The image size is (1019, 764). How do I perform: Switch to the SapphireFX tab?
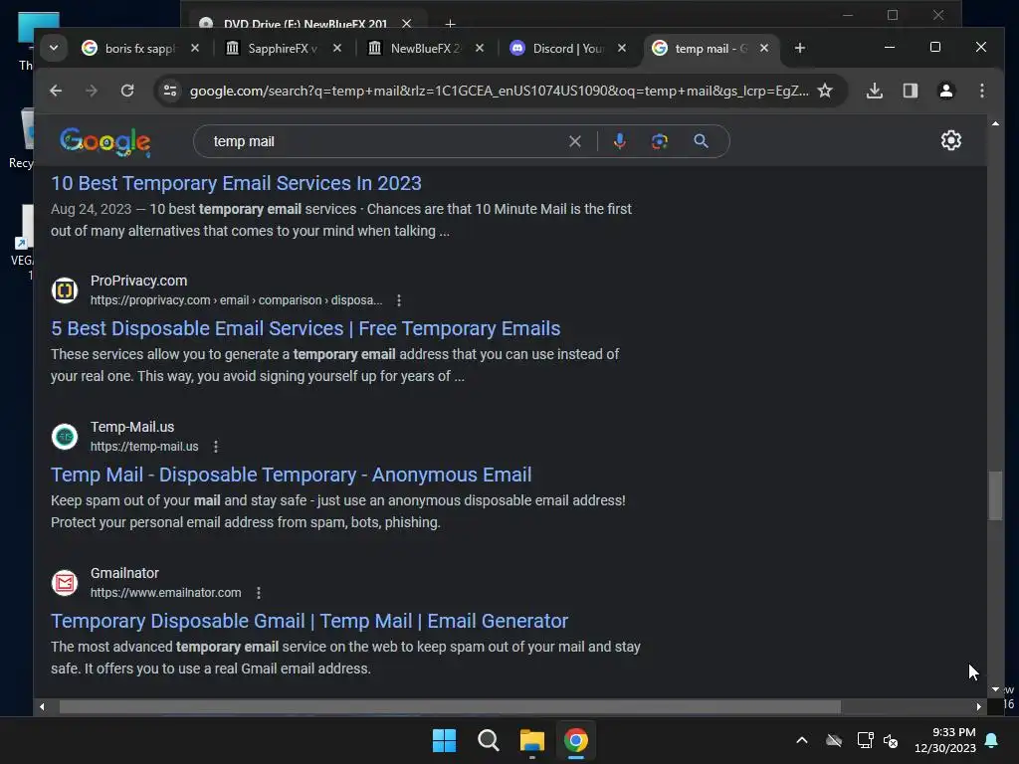tap(281, 48)
